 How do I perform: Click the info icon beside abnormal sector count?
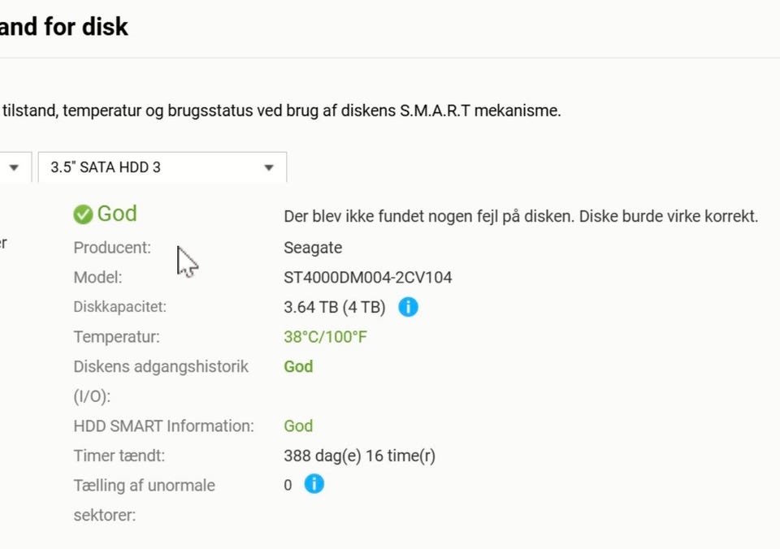click(314, 484)
